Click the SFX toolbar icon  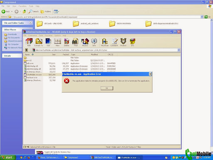132,42
